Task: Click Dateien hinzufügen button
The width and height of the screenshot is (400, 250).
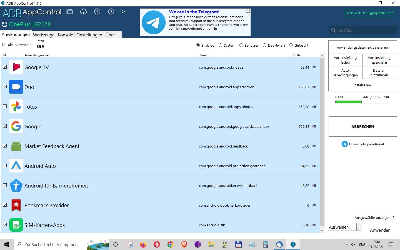Action: pyautogui.click(x=379, y=73)
